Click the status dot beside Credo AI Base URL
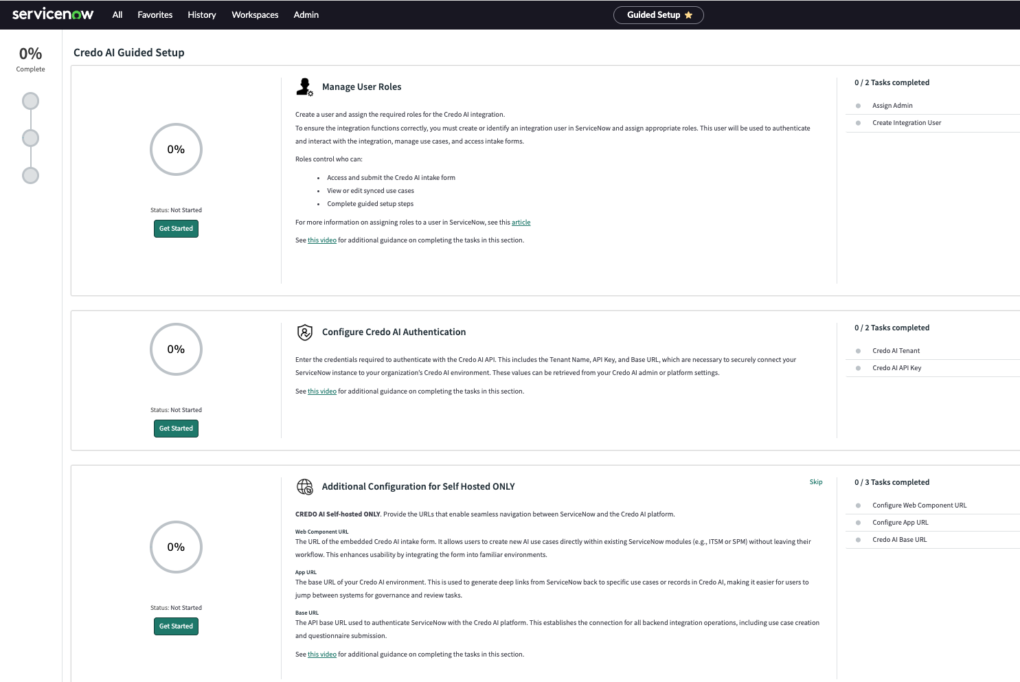 pyautogui.click(x=858, y=540)
